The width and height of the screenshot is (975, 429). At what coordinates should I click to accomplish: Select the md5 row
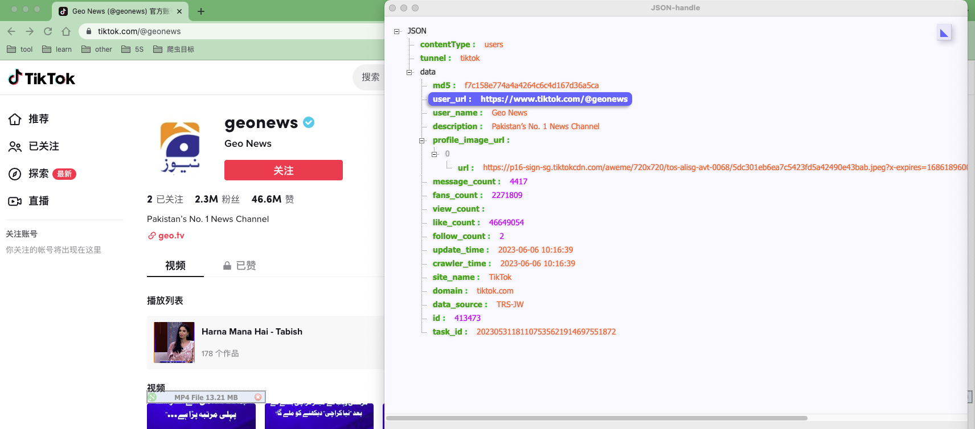click(x=515, y=85)
